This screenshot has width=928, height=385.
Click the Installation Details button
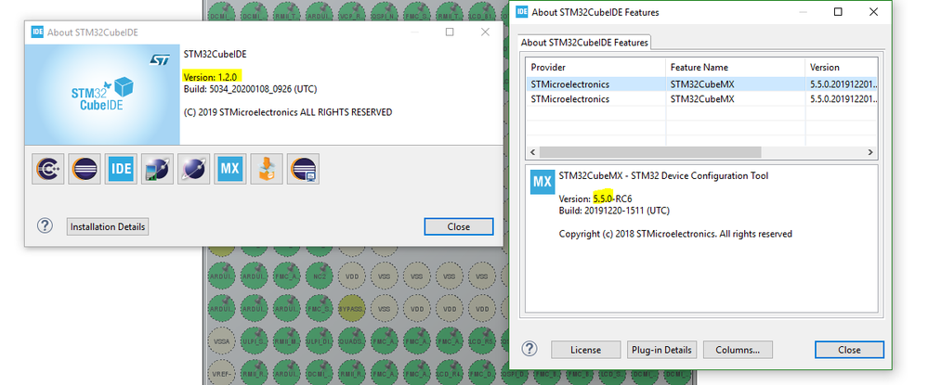(x=108, y=226)
